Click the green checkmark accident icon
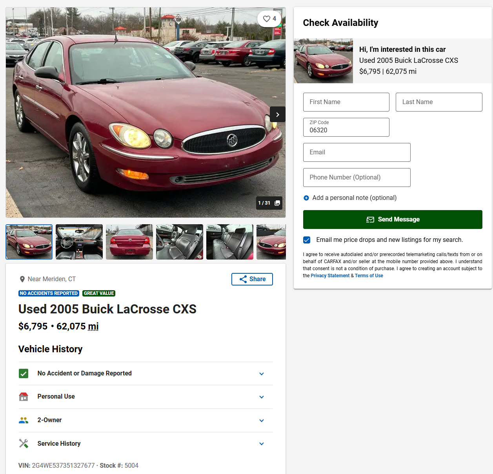 pos(24,373)
